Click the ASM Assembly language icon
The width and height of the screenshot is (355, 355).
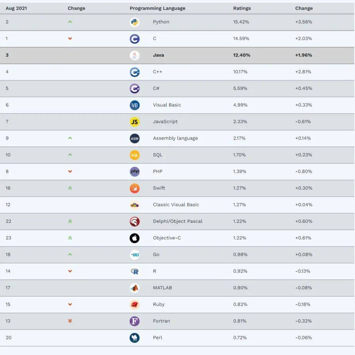pos(135,139)
